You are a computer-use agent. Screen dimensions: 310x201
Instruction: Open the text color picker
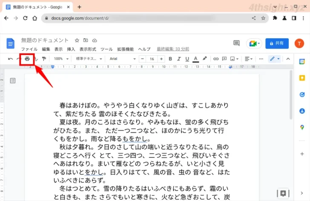tap(195, 59)
